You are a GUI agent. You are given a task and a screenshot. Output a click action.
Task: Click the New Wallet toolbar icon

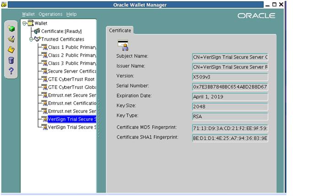(11, 29)
